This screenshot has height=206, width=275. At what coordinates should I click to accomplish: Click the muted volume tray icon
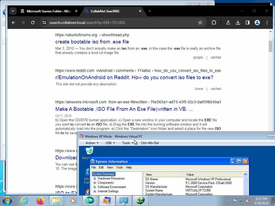point(248,201)
